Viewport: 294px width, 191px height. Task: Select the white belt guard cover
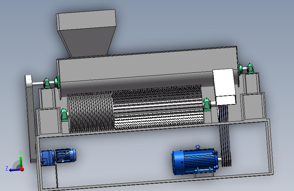224,86
